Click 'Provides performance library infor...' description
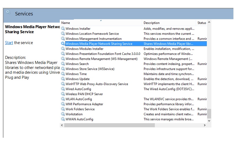 point(169,104)
